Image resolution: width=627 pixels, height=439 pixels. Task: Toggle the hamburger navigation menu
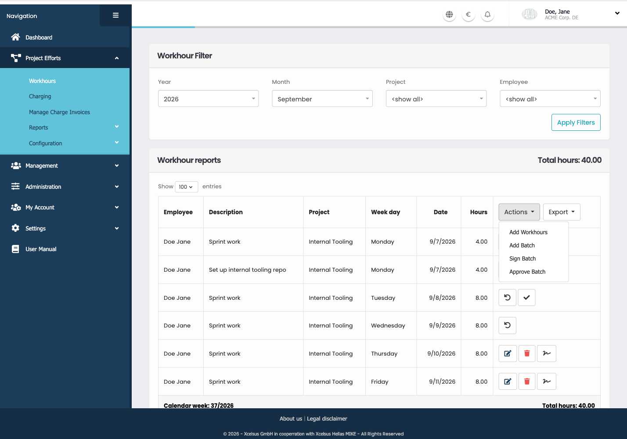[x=115, y=15]
